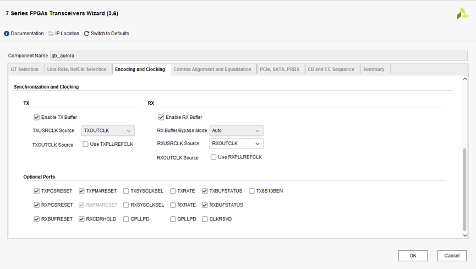Screen dimensions: 476x269
Task: Expand the RX Buffer Bypass Mode dropdown
Action: pyautogui.click(x=236, y=131)
